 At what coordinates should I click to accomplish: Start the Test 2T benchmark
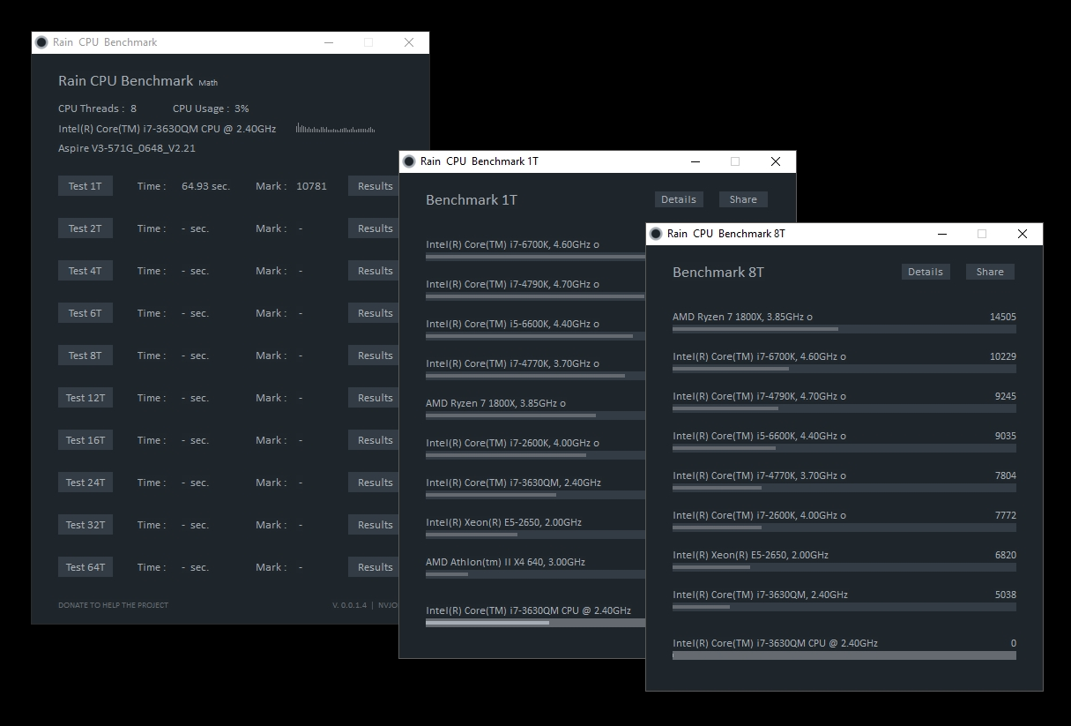point(85,228)
